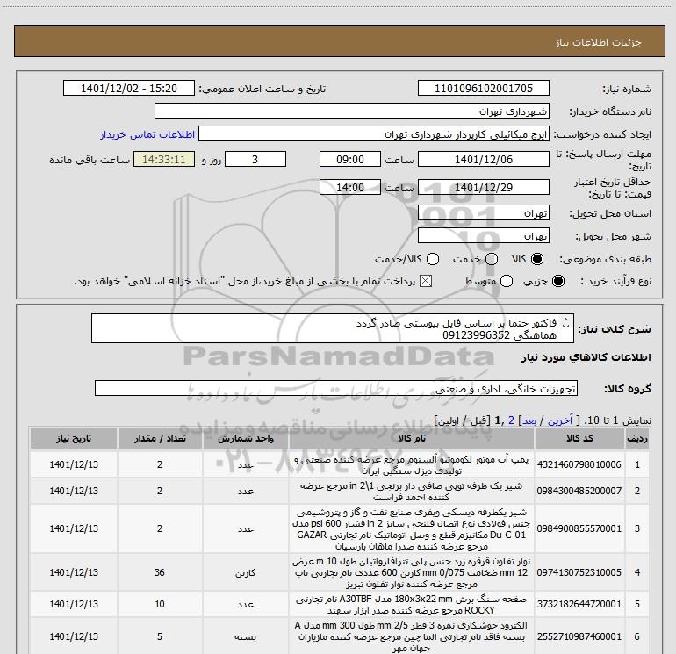Click the ردیف column header
676x654 pixels.
(x=637, y=438)
